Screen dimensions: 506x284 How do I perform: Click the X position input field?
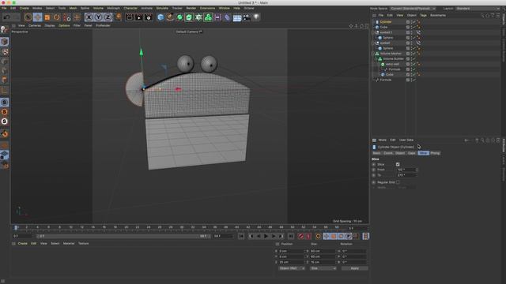[291, 251]
